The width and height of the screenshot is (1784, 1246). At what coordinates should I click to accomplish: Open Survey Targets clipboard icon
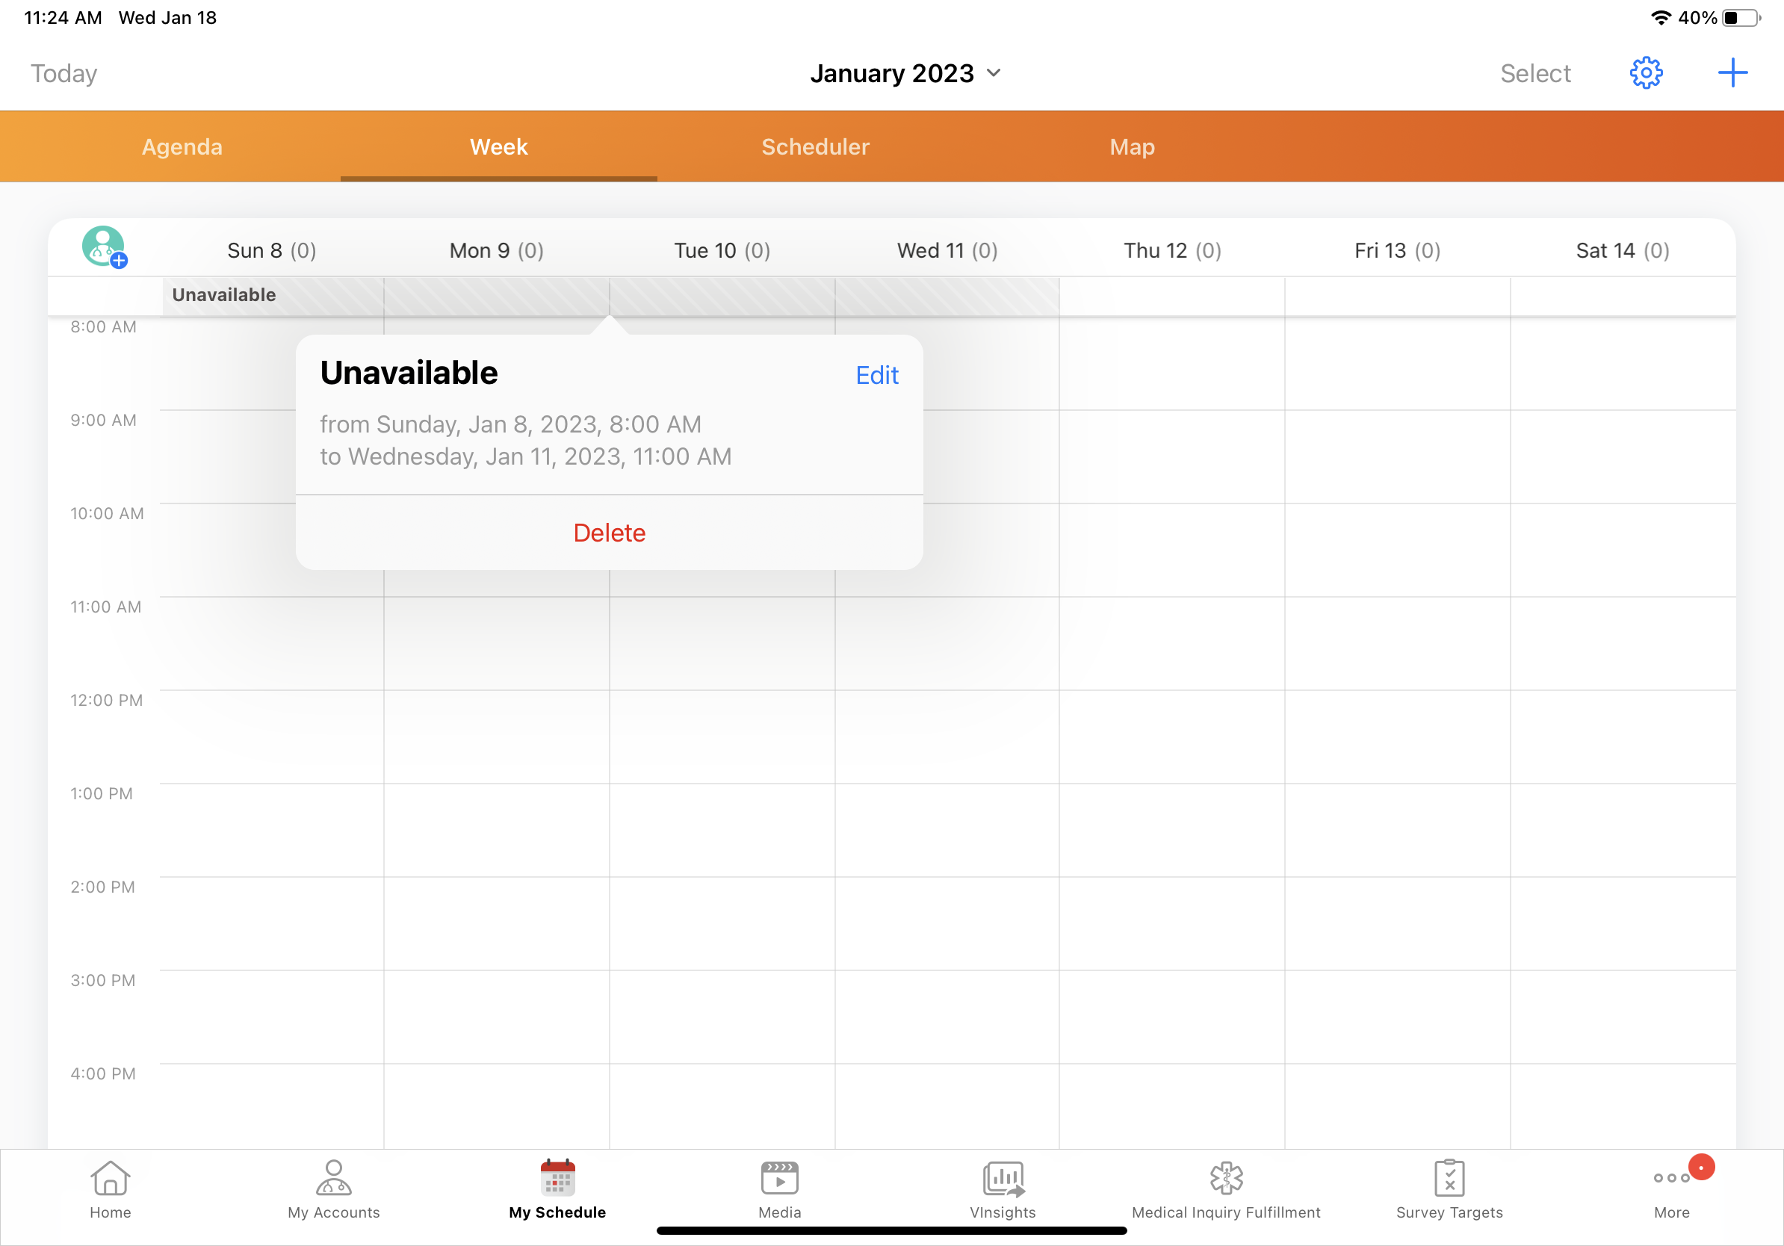pos(1449,1188)
